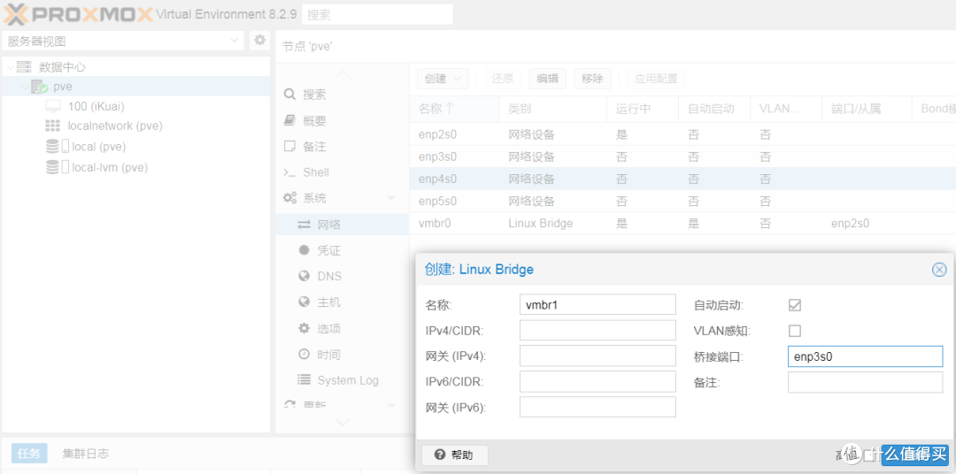The width and height of the screenshot is (956, 474).
Task: Click the local-lvm storage disk icon
Action: [53, 167]
